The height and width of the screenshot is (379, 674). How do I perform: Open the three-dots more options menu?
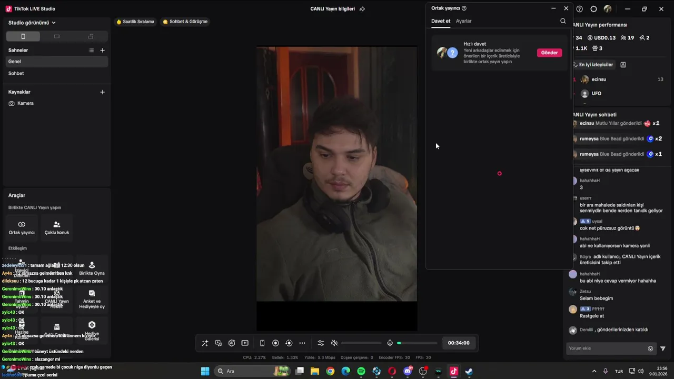302,343
